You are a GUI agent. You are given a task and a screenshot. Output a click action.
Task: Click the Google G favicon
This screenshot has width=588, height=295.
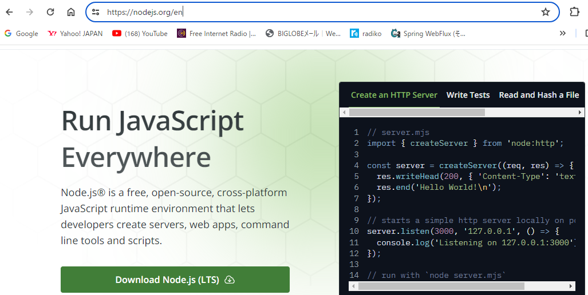click(8, 33)
